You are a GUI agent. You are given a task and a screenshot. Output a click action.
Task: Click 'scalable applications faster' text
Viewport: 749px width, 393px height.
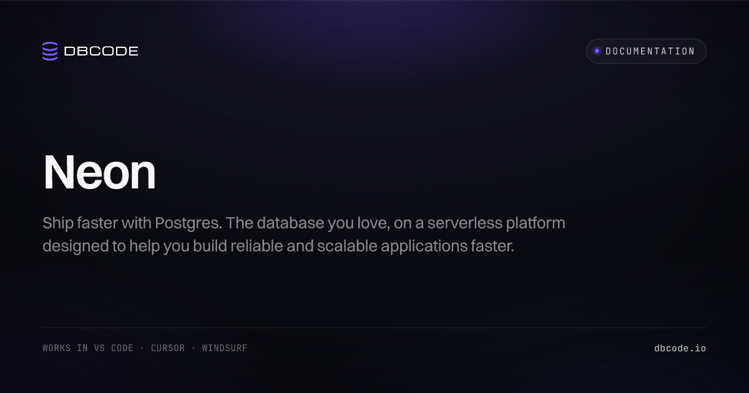click(x=415, y=246)
